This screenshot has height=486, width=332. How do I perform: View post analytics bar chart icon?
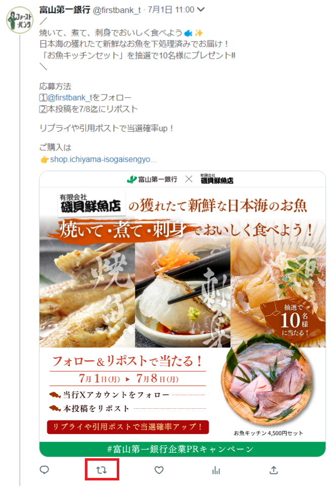[x=216, y=470]
